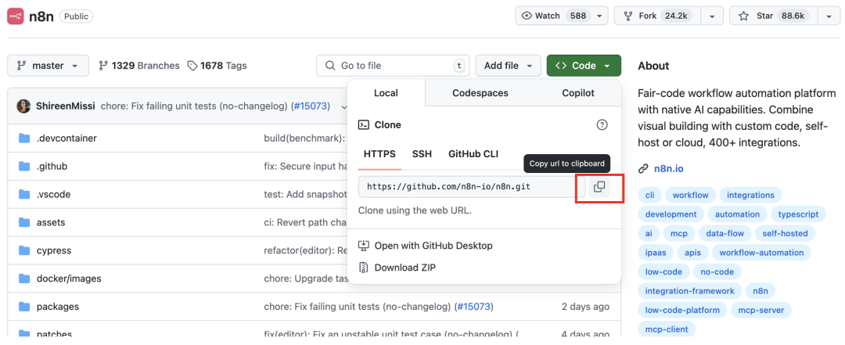Click the cli topic tag
This screenshot has height=345, width=845.
pos(649,195)
